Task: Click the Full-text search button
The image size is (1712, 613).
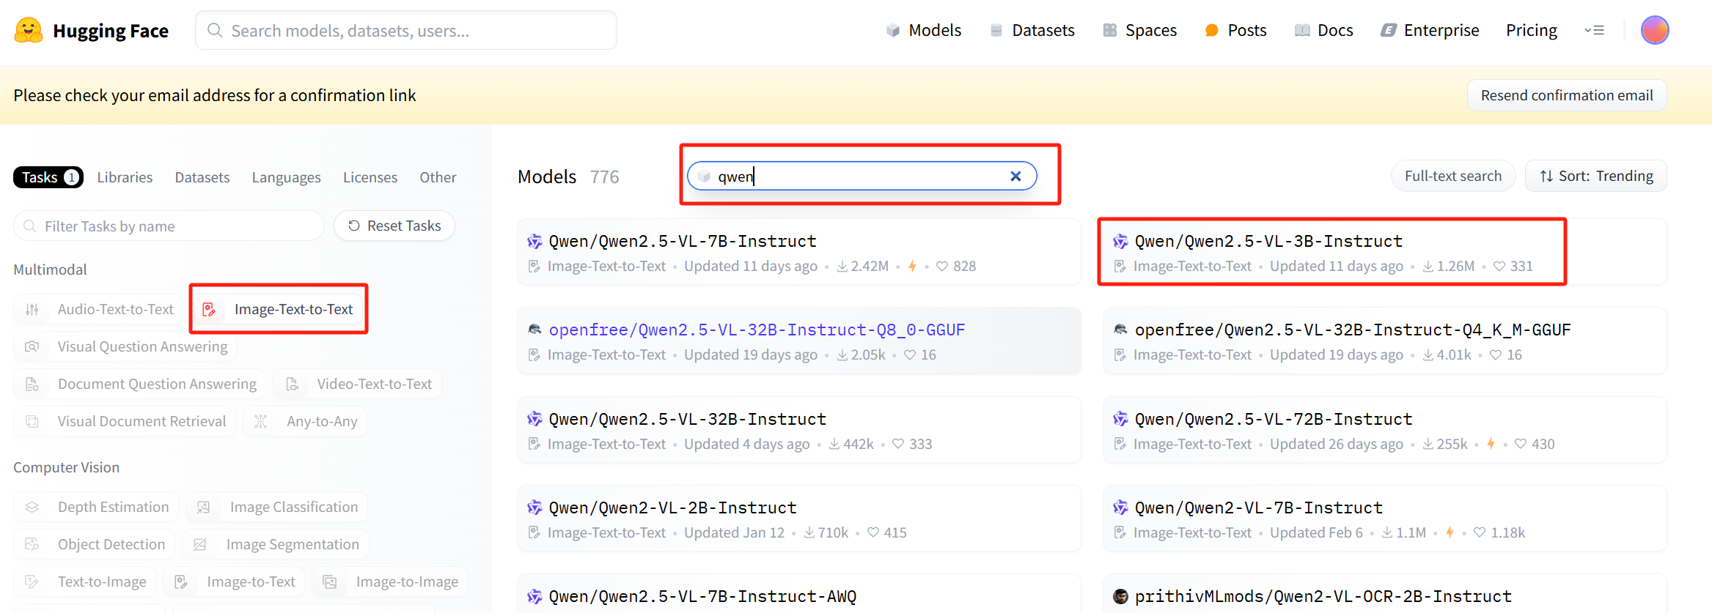Action: pos(1453,176)
